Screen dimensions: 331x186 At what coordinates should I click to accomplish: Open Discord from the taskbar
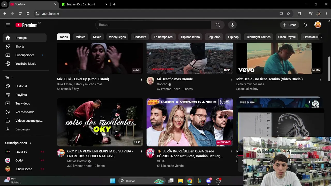point(209,181)
